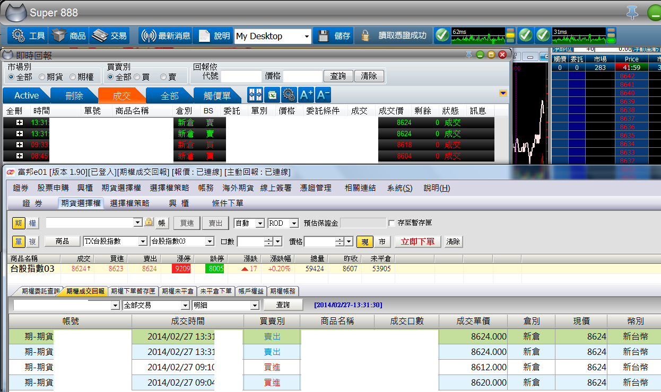This screenshot has height=392, width=661.
Task: Open gear settings icon in 即時回報 toolbar
Action: (289, 95)
